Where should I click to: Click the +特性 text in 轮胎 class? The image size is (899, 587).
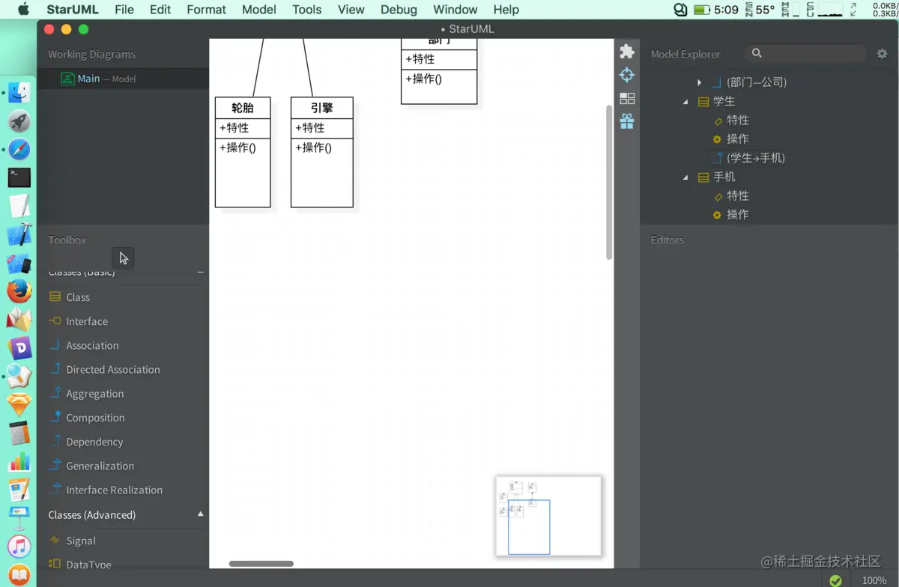pyautogui.click(x=234, y=128)
